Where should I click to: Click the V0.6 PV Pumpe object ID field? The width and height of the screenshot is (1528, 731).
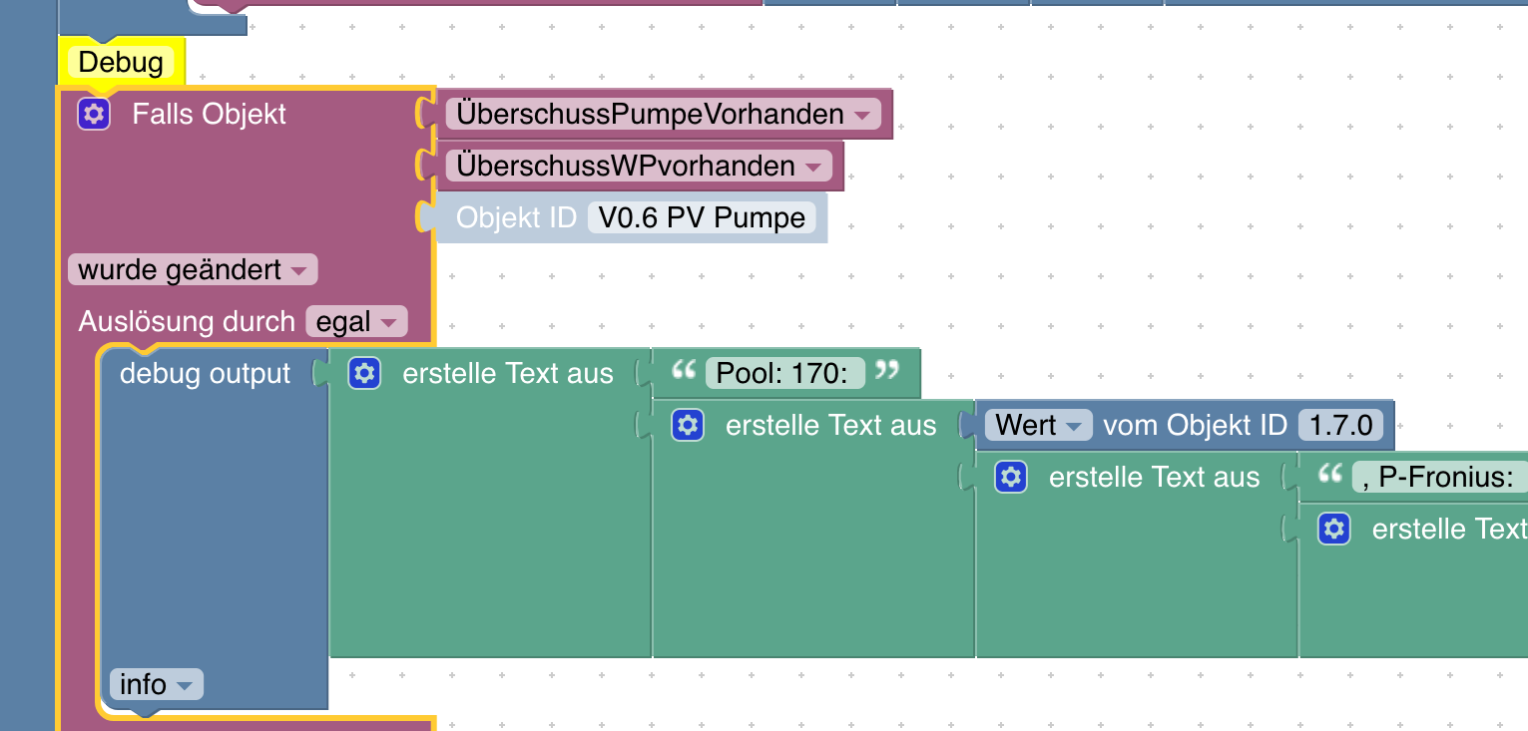(x=702, y=218)
